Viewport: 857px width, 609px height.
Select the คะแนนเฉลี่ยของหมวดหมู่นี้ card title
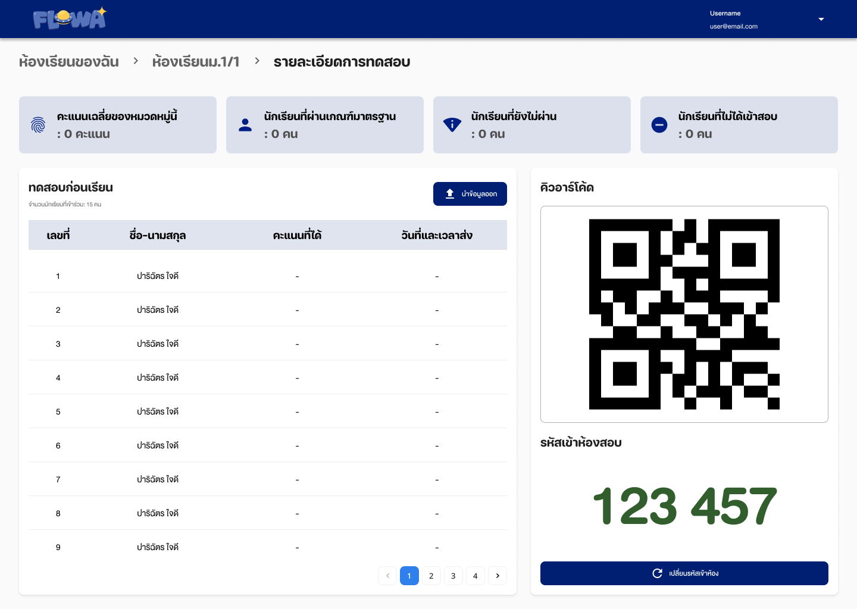[x=117, y=115]
